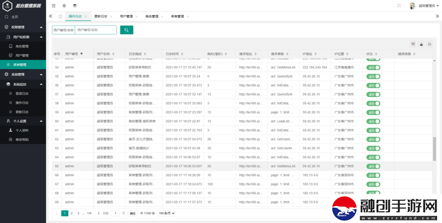Click the green search magnifier button
Screen dimensions: 442x223
pyautogui.click(x=127, y=30)
